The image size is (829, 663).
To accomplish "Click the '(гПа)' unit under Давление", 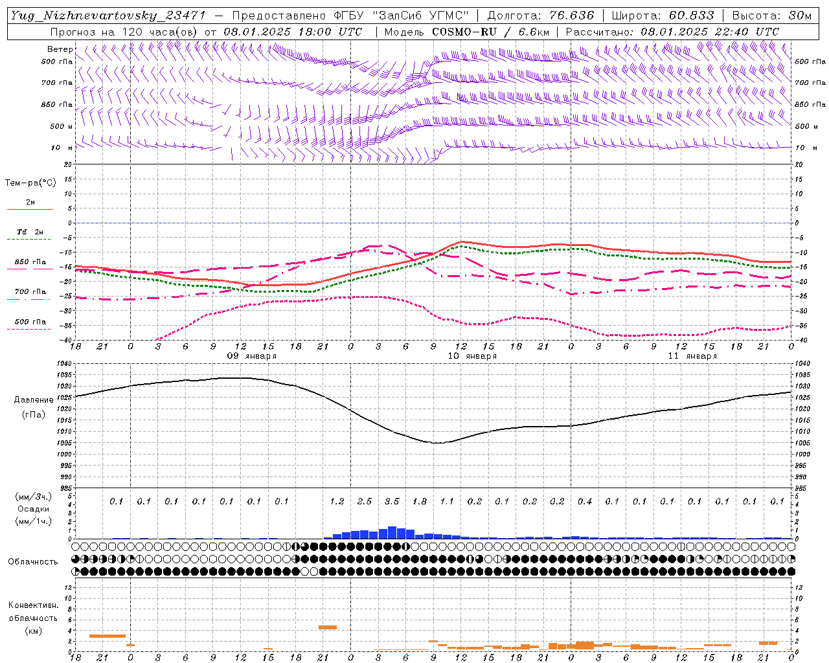I will click(x=34, y=415).
